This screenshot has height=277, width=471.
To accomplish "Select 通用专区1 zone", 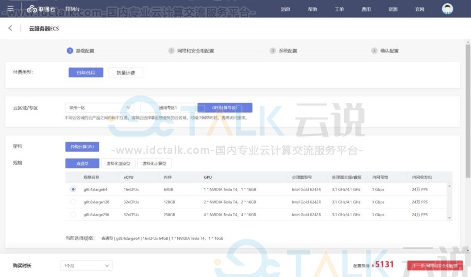I will click(x=168, y=108).
